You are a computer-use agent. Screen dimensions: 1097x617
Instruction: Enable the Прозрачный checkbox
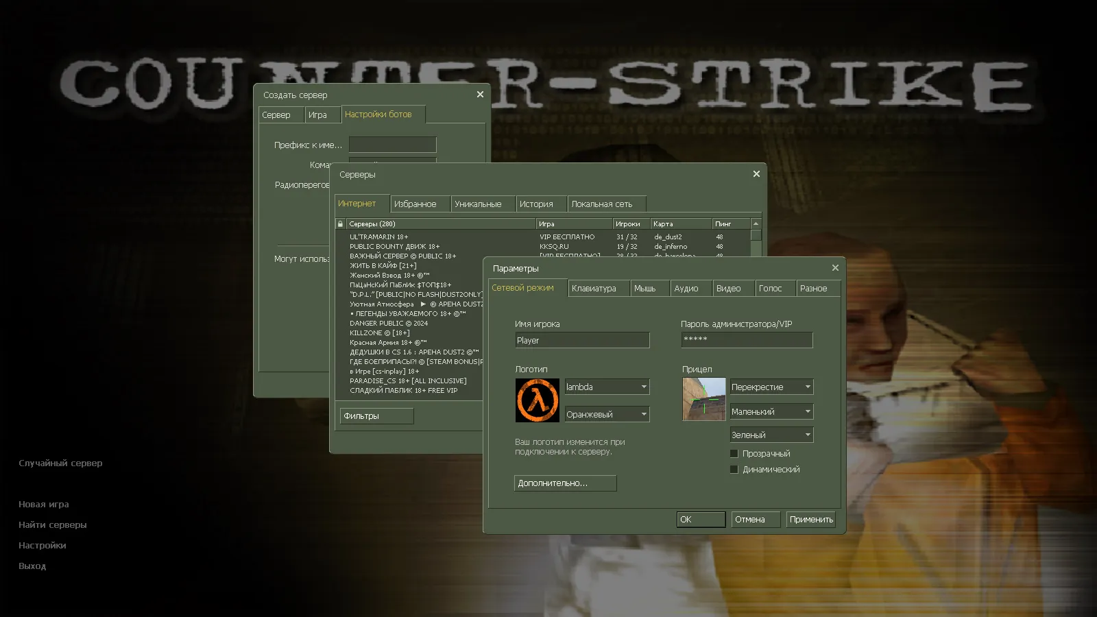(734, 454)
